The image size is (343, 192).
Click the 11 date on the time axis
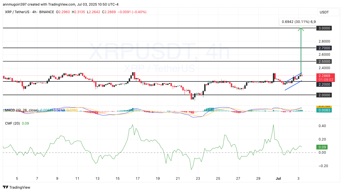[x=77, y=178]
